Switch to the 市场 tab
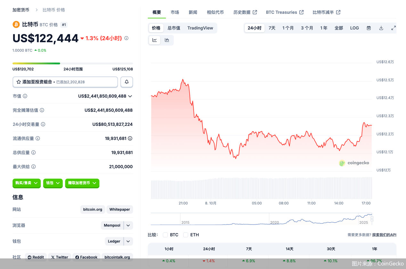Image resolution: width=406 pixels, height=269 pixels. tap(175, 12)
